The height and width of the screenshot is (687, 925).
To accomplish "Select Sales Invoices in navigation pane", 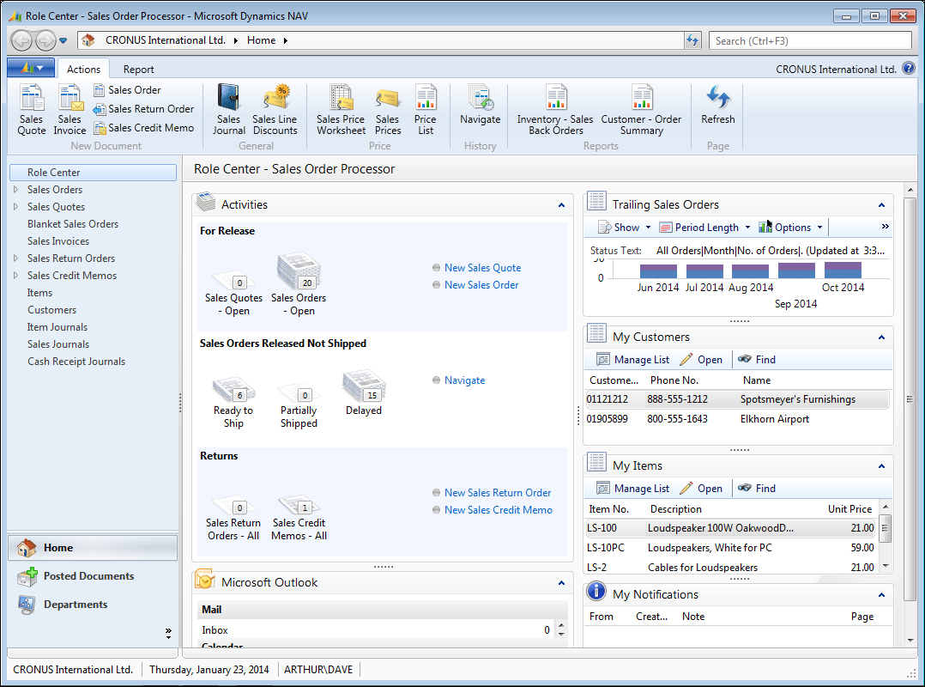I will pos(58,240).
